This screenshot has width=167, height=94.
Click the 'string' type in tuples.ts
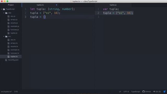[54, 9]
